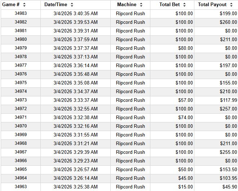Click the sort arrows beside Game #

pos(24,5)
